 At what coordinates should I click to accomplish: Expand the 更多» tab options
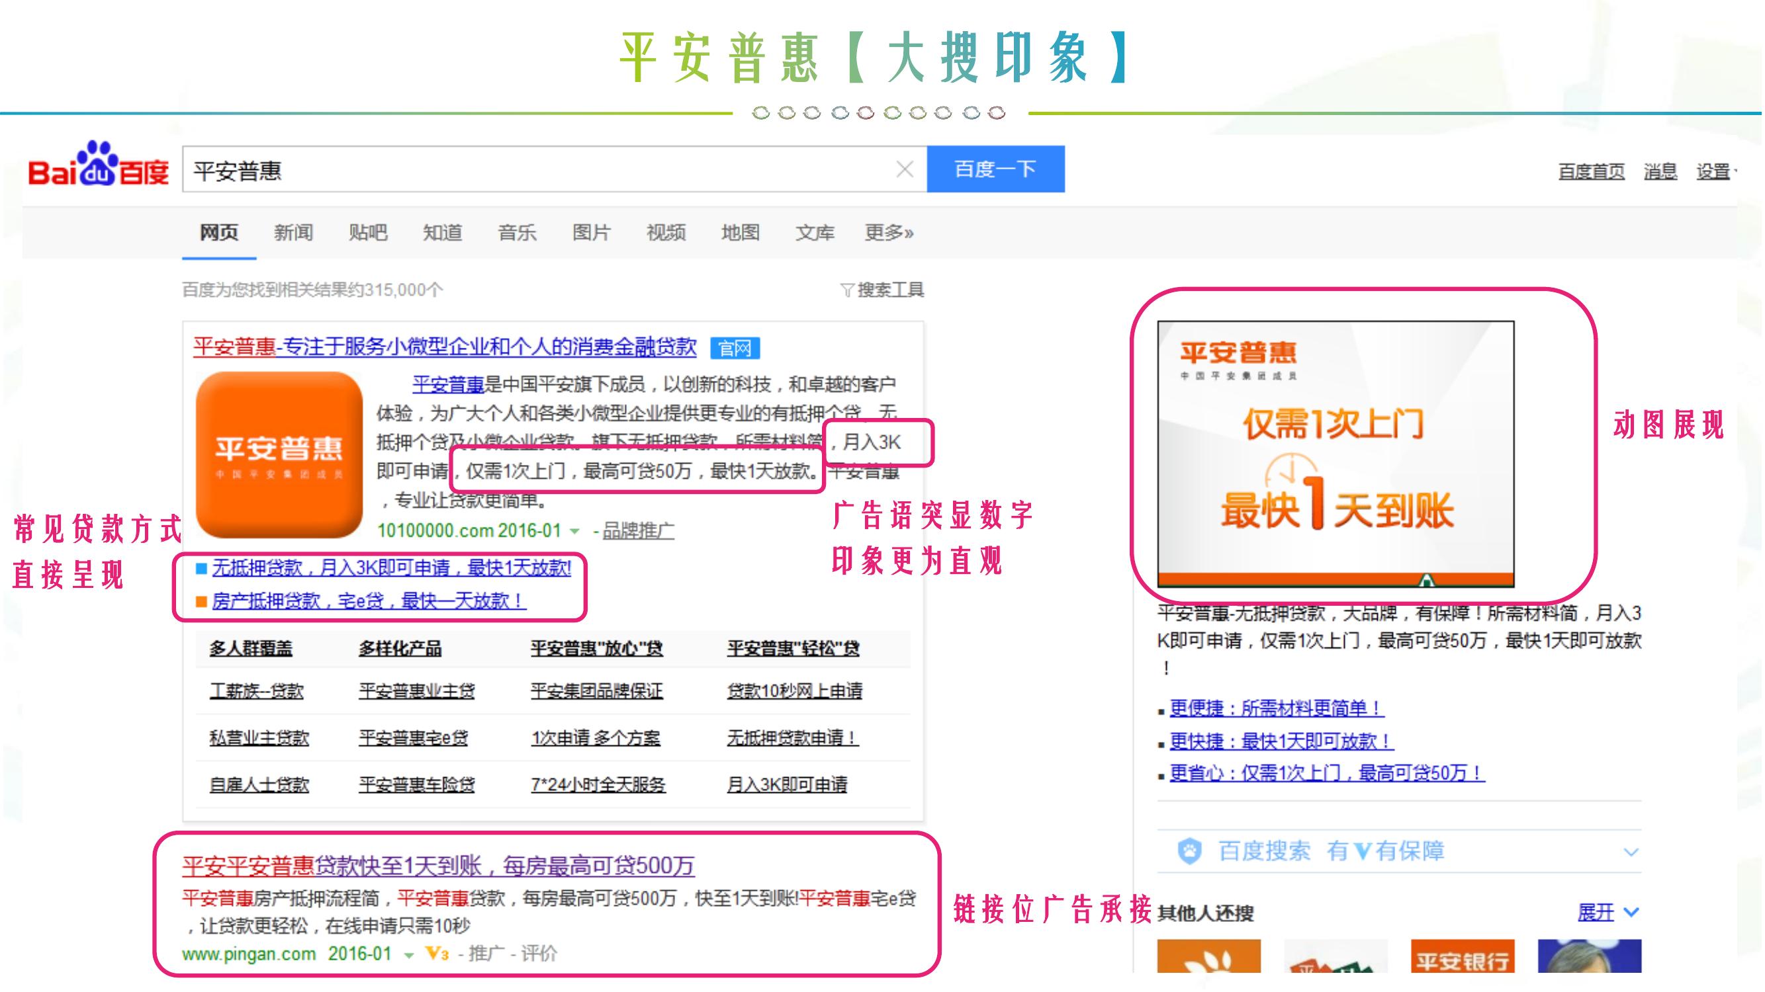(889, 233)
